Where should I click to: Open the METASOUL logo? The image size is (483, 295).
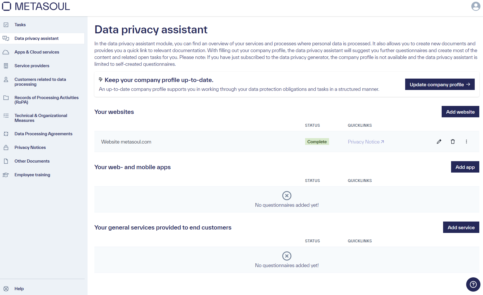tap(36, 6)
